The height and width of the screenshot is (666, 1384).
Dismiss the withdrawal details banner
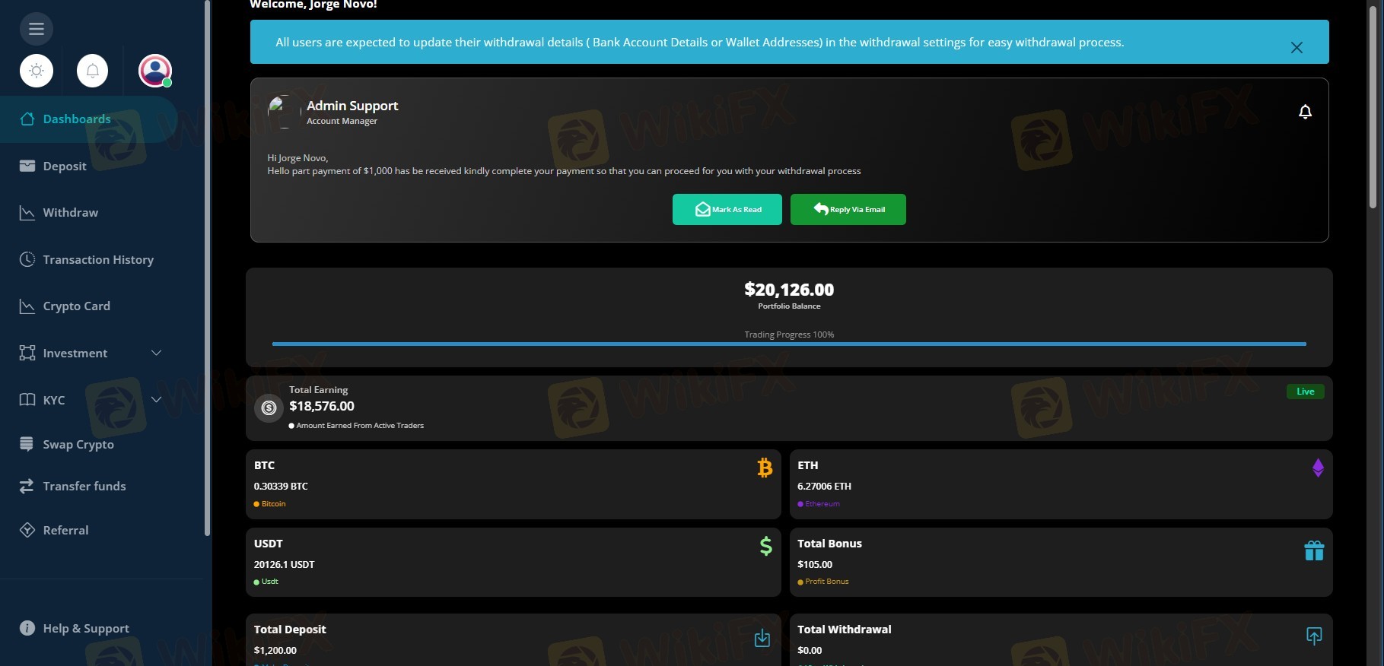pyautogui.click(x=1297, y=47)
